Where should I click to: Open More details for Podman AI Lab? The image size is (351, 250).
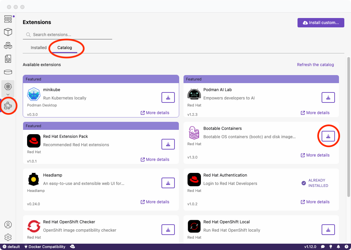pyautogui.click(x=315, y=113)
